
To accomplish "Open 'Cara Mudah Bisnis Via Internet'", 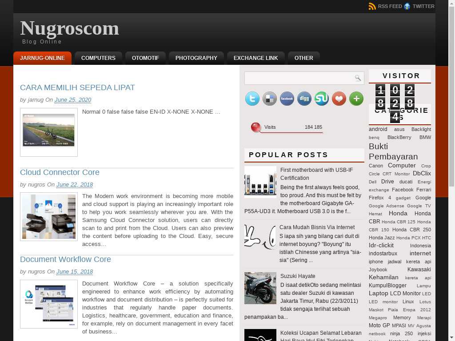I will 317,227.
